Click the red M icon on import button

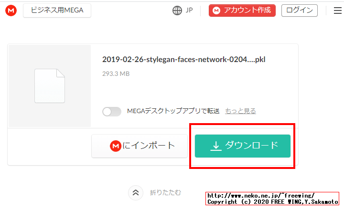(x=115, y=146)
